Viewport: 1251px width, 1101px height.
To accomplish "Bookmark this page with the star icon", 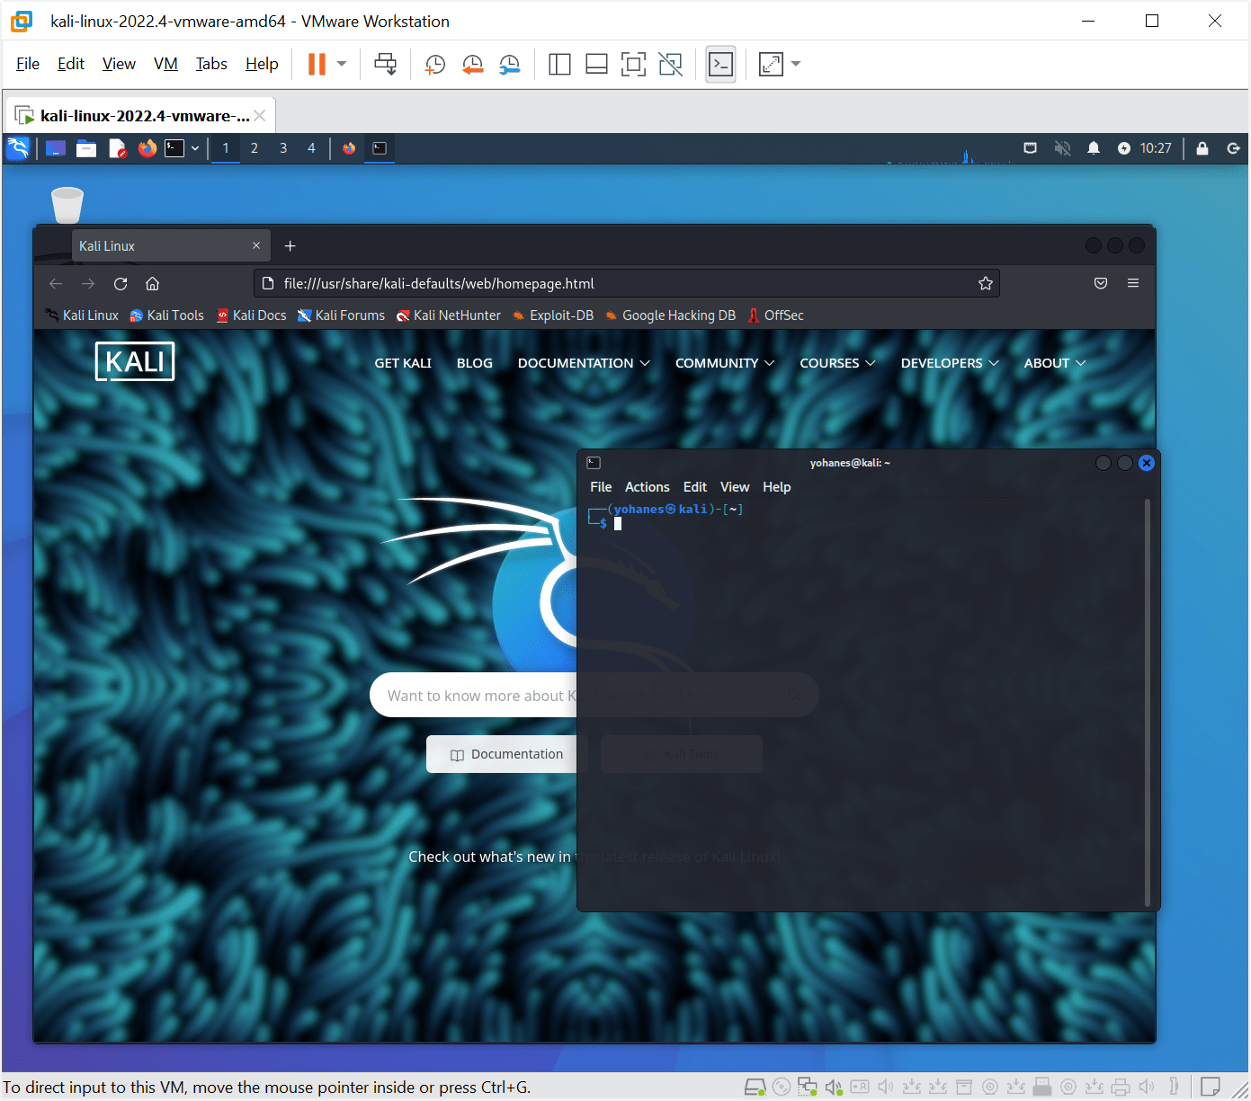I will point(986,284).
